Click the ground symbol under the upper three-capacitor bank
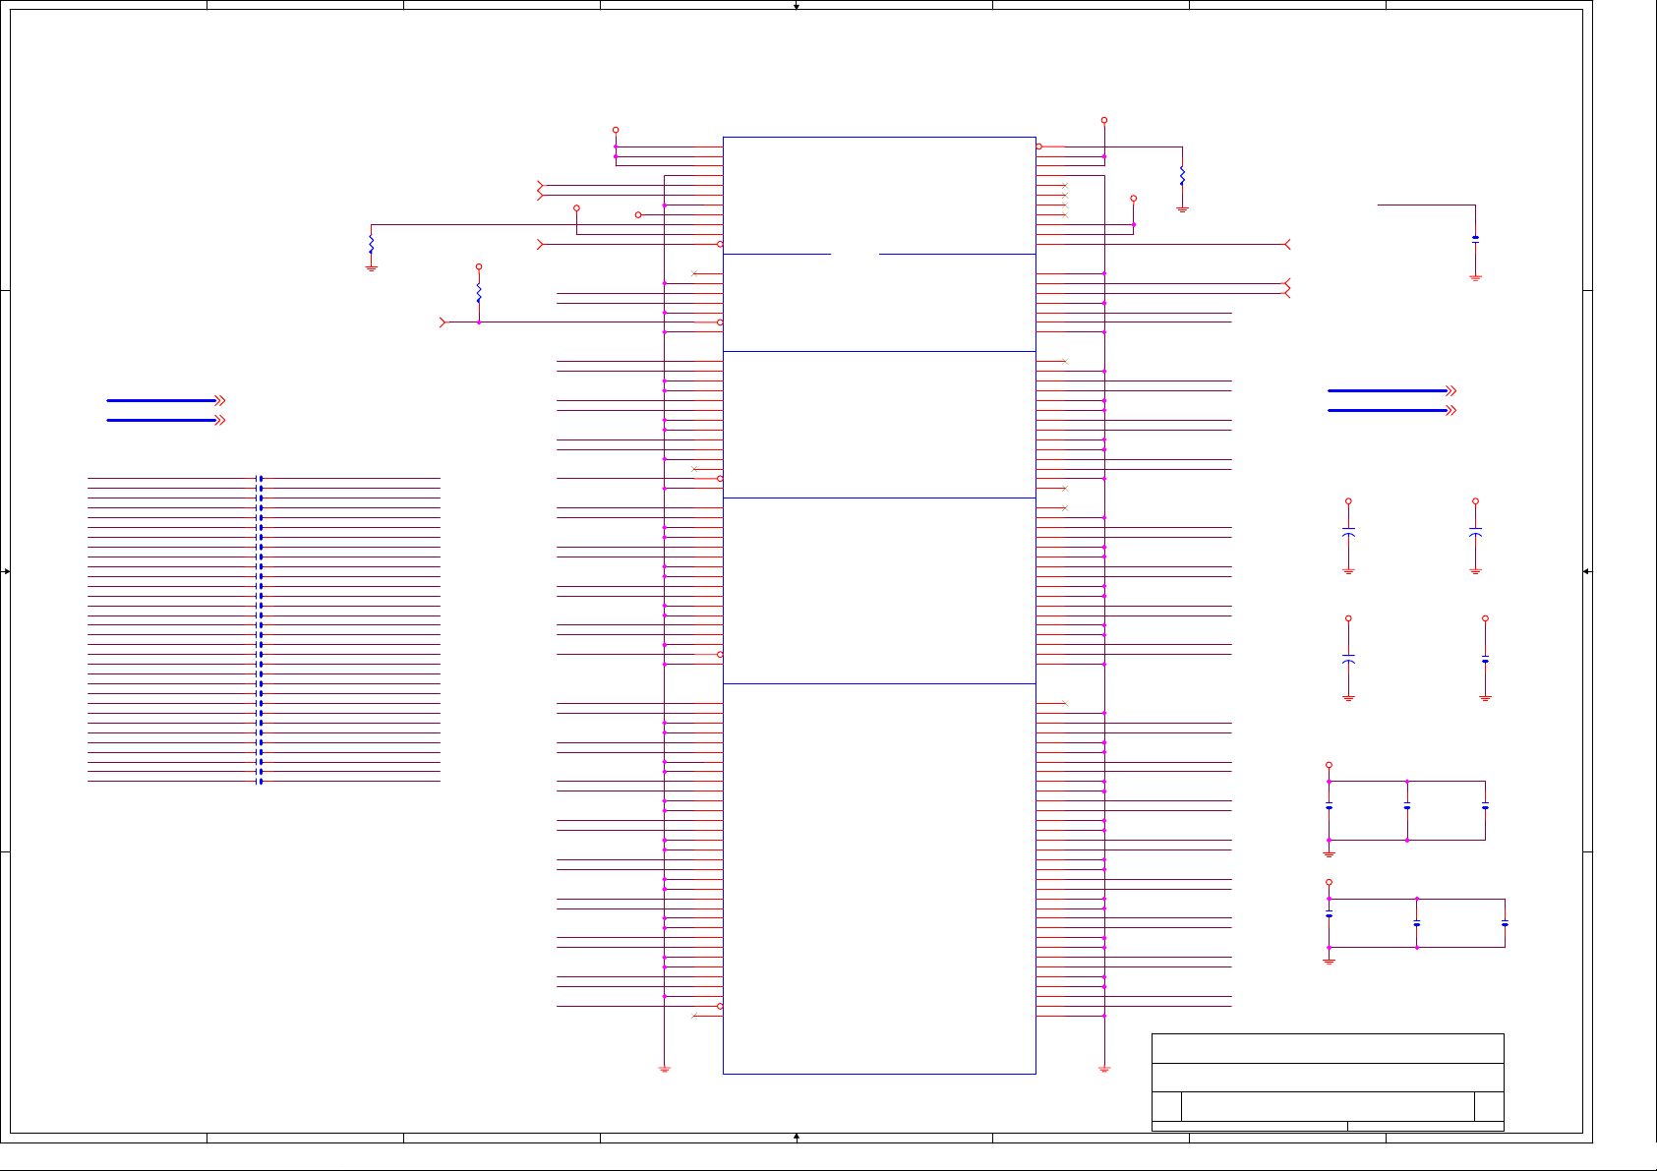The image size is (1657, 1171). [1329, 854]
